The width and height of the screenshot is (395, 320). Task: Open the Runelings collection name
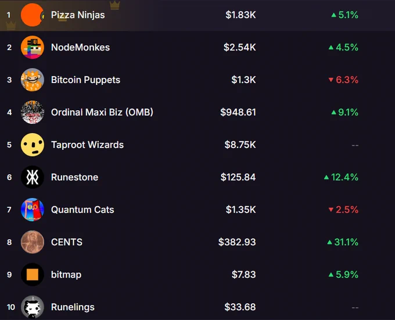click(x=73, y=307)
